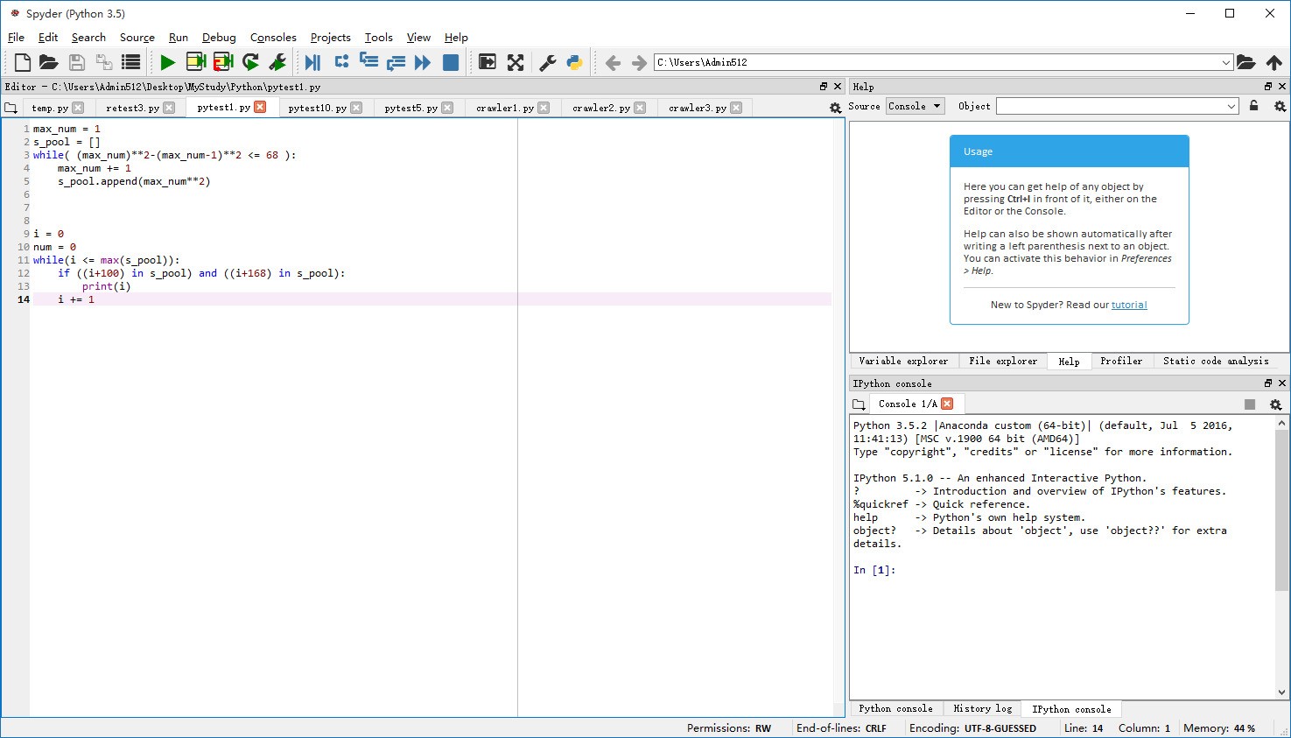Click the blue Stop debugging square
Image resolution: width=1291 pixels, height=738 pixels.
(451, 62)
